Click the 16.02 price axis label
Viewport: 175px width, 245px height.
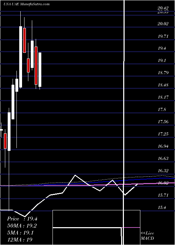pyautogui.click(x=163, y=183)
